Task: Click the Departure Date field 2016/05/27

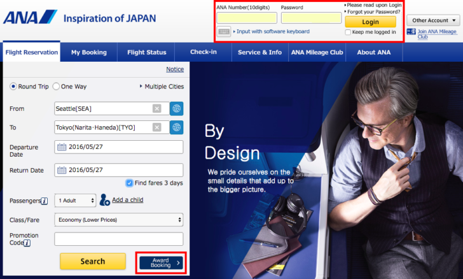Action: [119, 147]
